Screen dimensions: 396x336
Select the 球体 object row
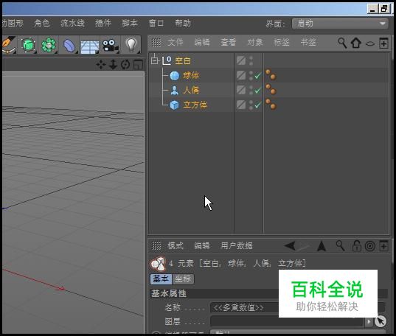pos(191,75)
